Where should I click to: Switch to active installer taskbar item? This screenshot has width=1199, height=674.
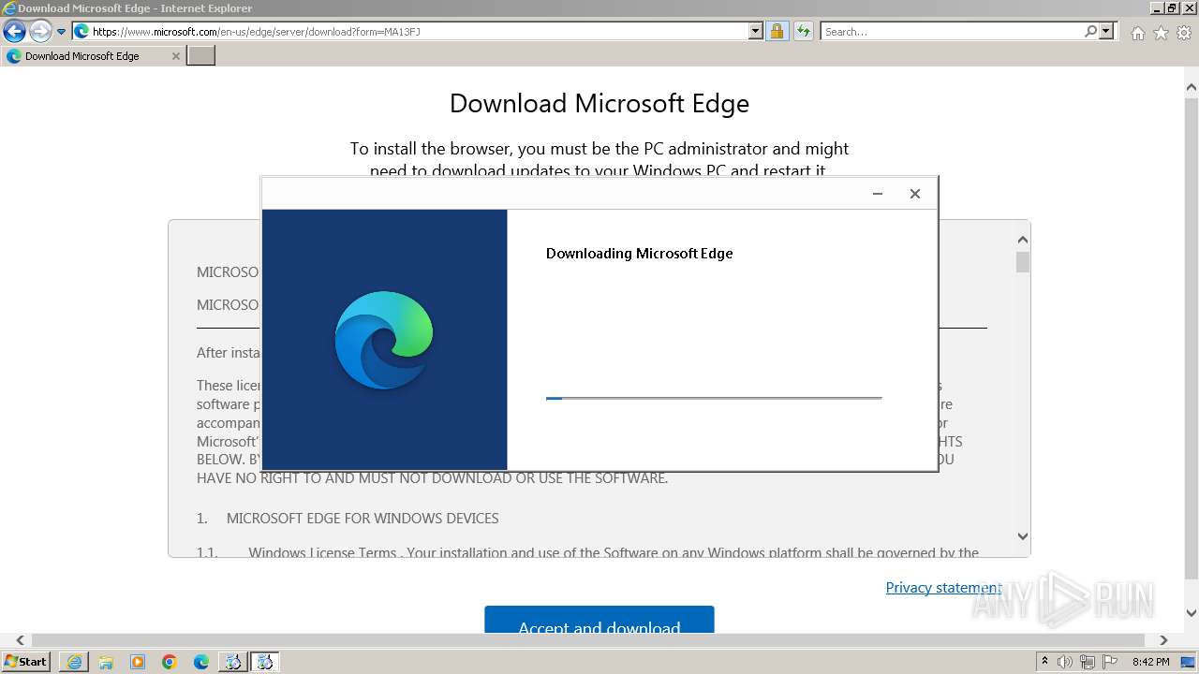click(265, 662)
